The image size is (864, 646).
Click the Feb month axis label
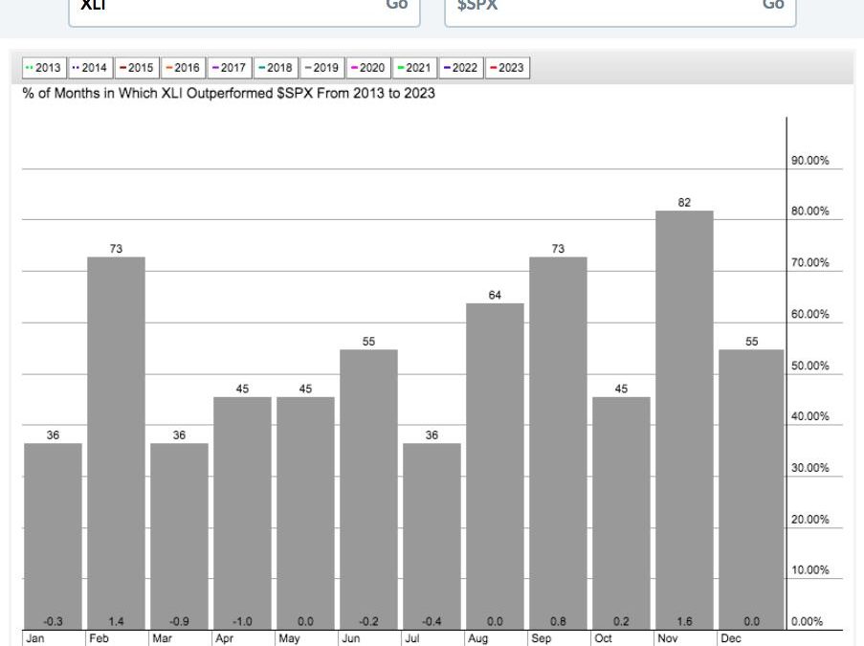(x=100, y=638)
